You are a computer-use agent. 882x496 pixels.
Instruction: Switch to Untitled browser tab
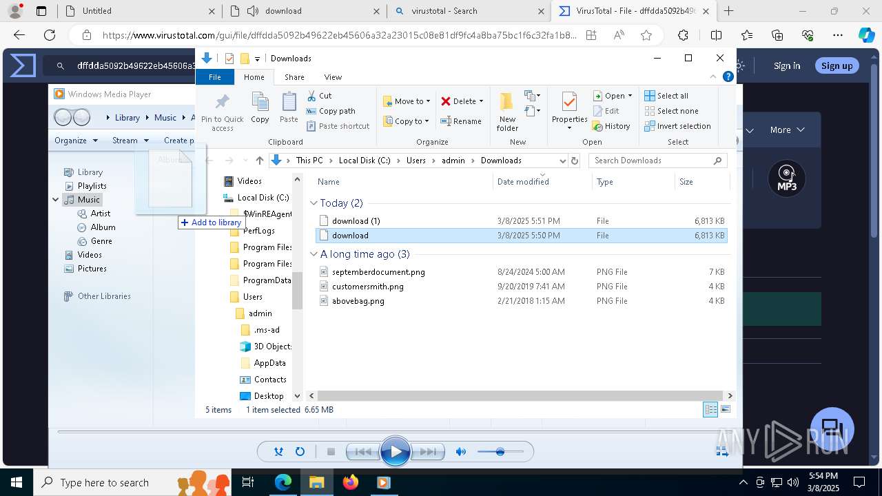(139, 11)
